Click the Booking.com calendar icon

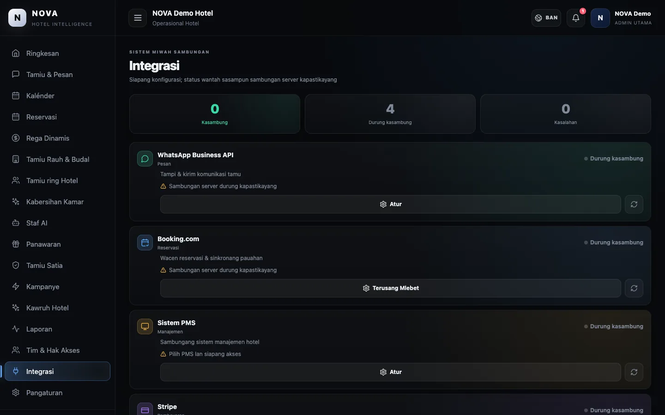tap(145, 243)
